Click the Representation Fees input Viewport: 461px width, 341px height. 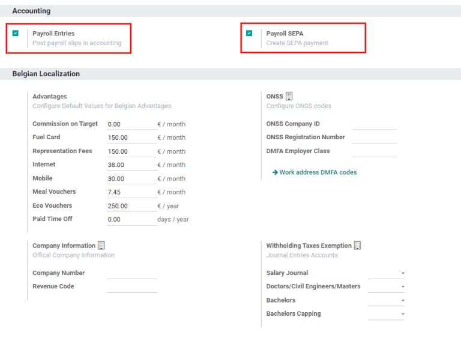tap(131, 151)
